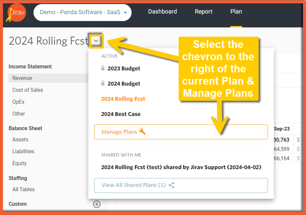Collapse the plan chevron next to 2024 Rolling Fcst
The width and height of the screenshot is (306, 215).
[97, 41]
